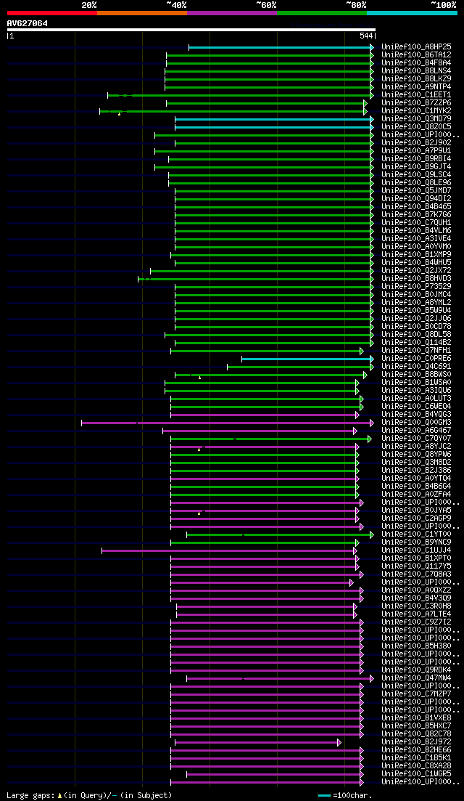Click the cyan =100char. scale bar in legend
The image size is (464, 801).
(x=324, y=795)
